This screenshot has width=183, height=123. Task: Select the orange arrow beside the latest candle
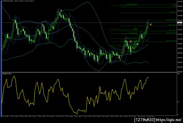click(x=151, y=24)
